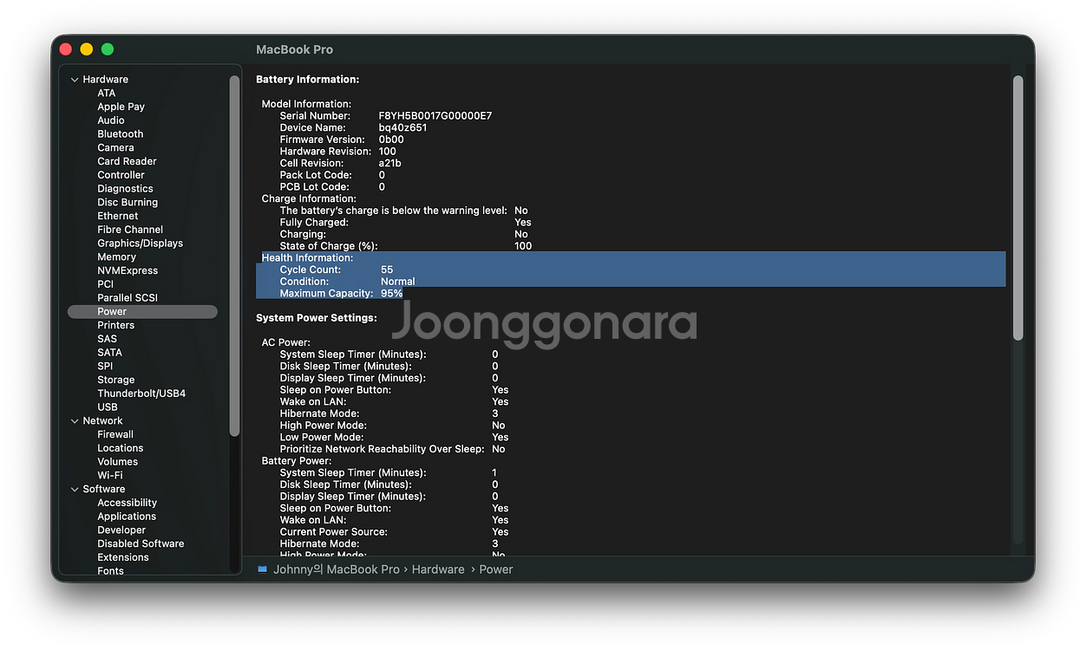The height and width of the screenshot is (650, 1086).
Task: Click Johnny's MacBook Pro in path bar
Action: pyautogui.click(x=336, y=569)
